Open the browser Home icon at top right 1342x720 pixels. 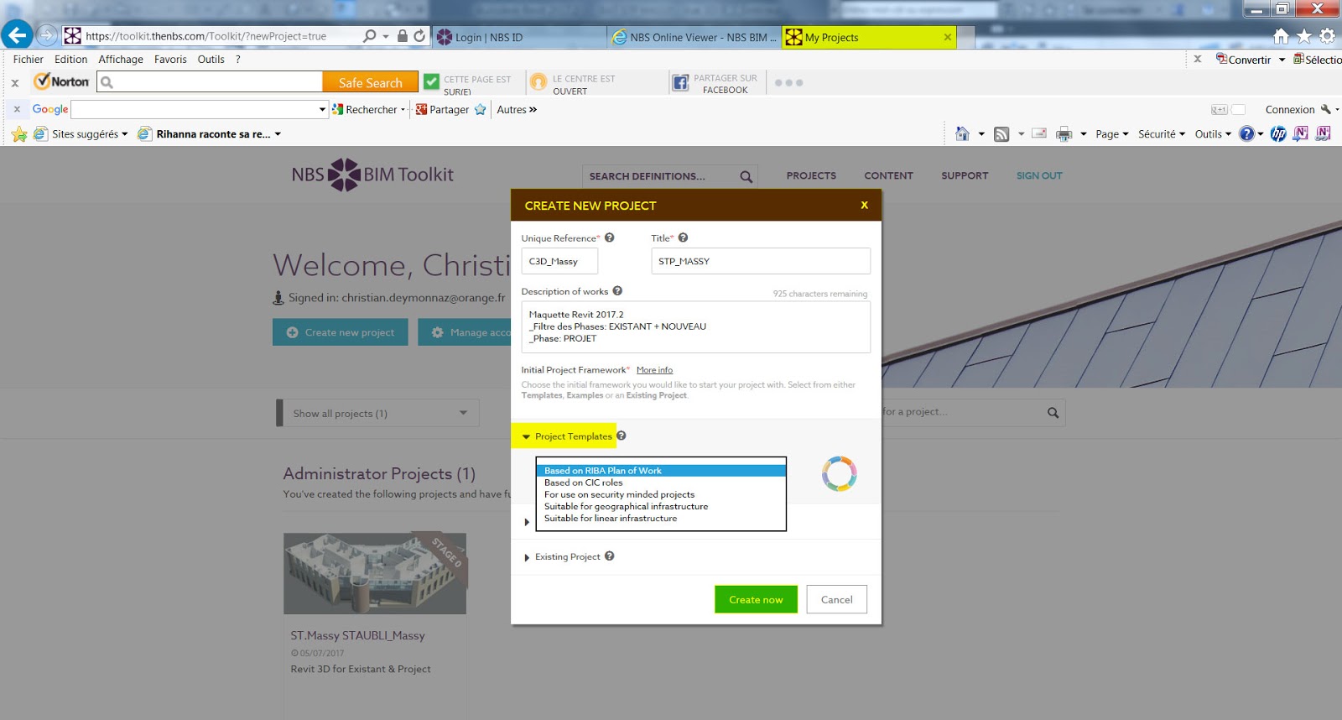[1281, 36]
